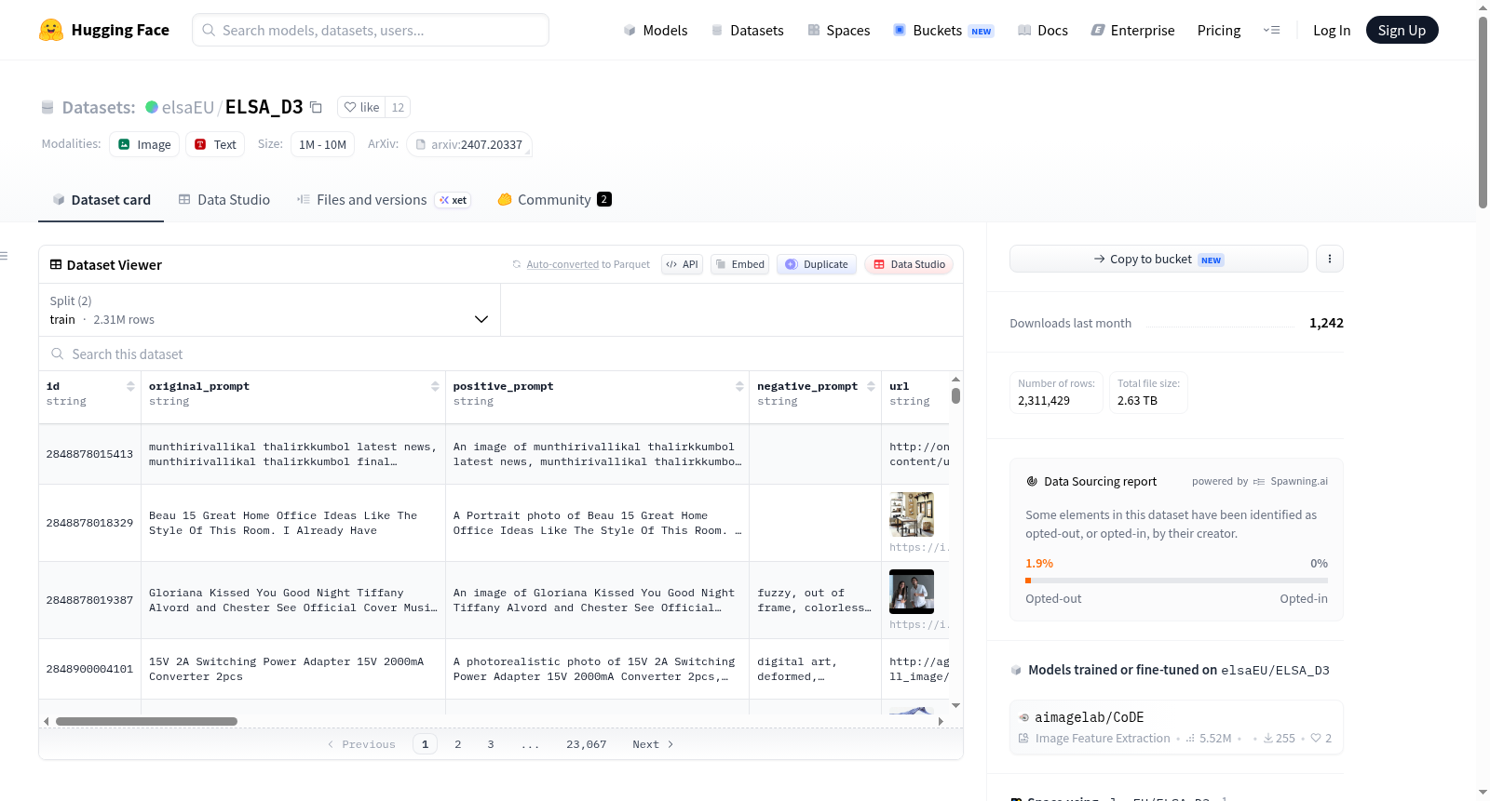Open Data Studio from the viewer header
The width and height of the screenshot is (1490, 801).
909,264
